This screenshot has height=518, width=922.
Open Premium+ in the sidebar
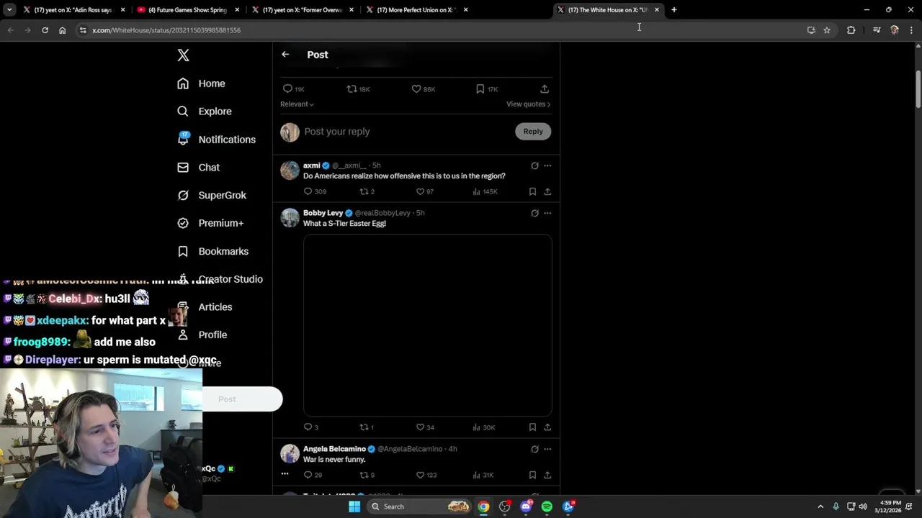210,223
